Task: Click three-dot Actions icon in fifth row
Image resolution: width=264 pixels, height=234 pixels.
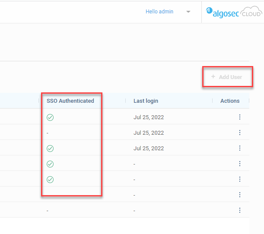Action: (x=240, y=179)
